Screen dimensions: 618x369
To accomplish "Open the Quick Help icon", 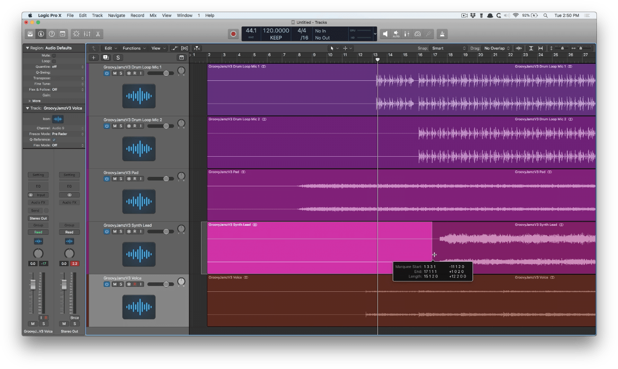I will pos(53,34).
